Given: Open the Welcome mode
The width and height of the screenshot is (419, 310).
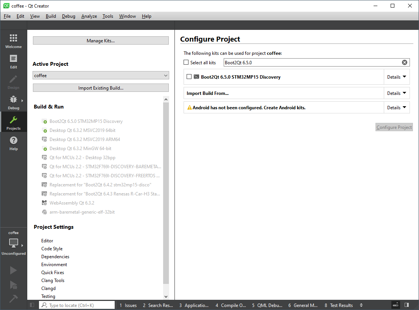Looking at the screenshot, I should click(x=13, y=41).
